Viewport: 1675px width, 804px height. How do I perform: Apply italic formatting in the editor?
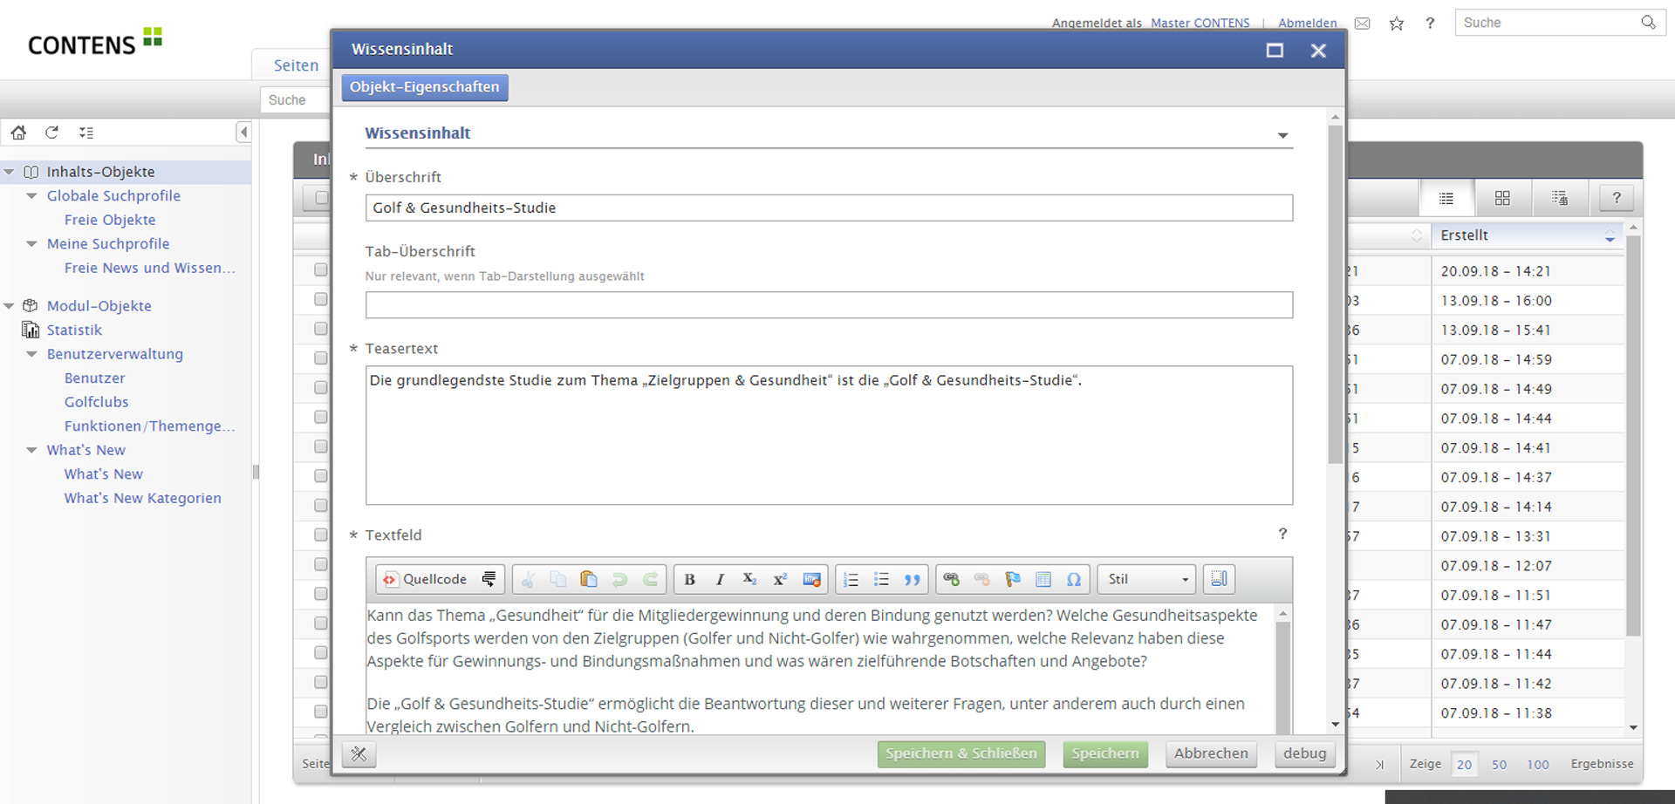coord(720,580)
